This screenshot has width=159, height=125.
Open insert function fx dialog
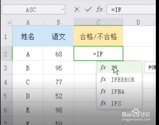pos(100,9)
